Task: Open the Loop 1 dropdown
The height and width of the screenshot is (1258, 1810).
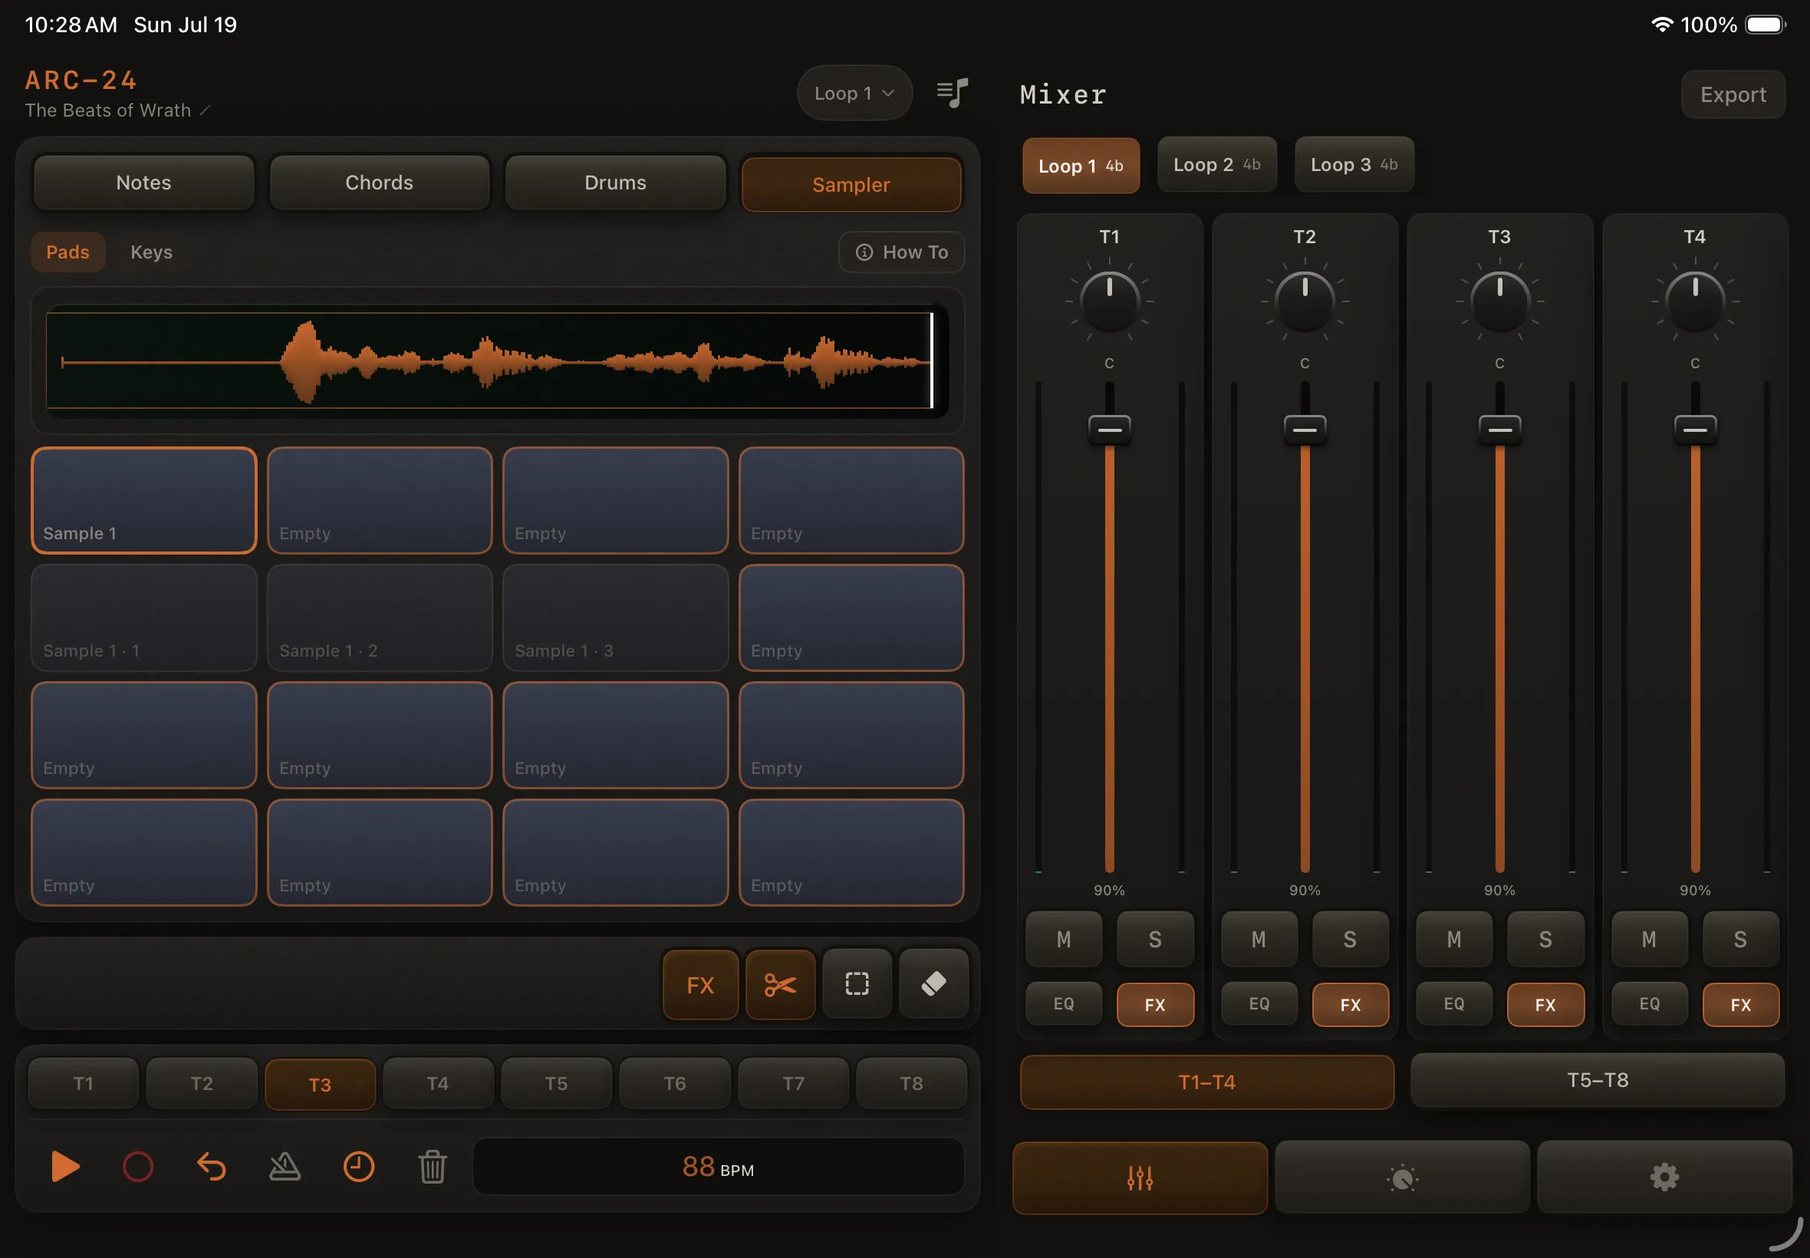Action: pyautogui.click(x=854, y=93)
